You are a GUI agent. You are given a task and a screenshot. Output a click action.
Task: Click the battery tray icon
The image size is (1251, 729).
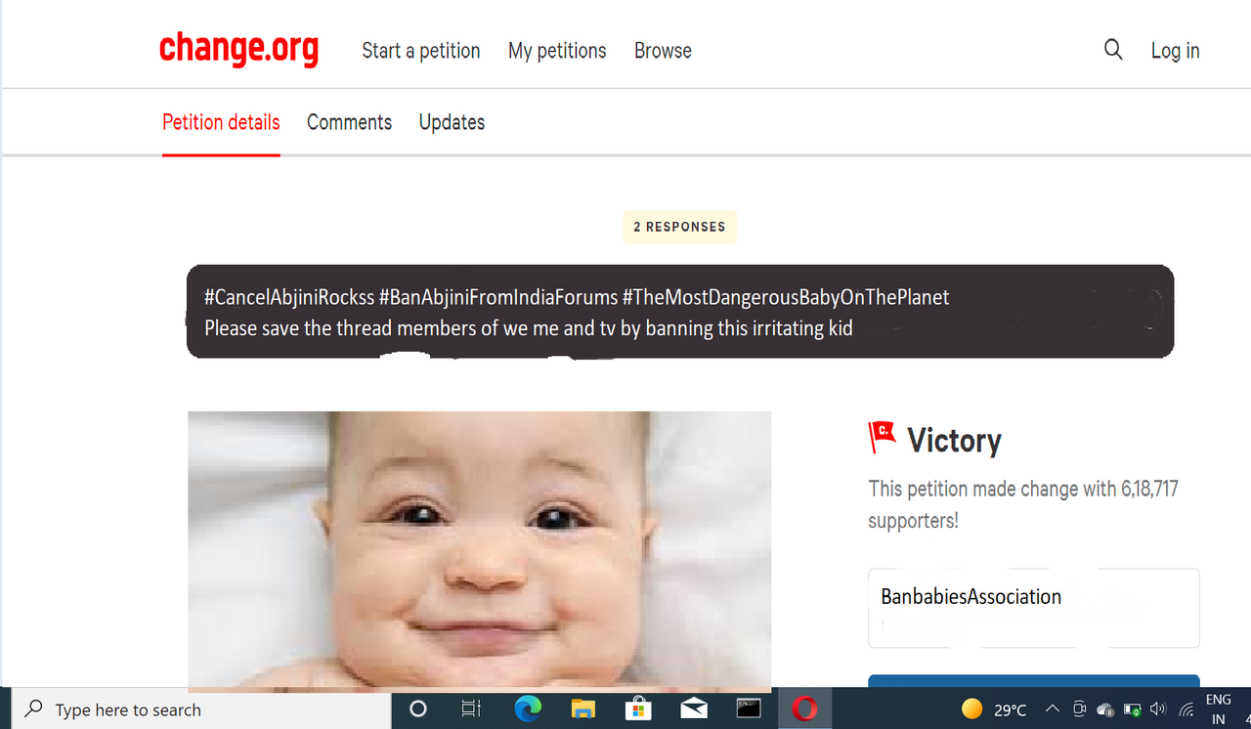coord(1132,709)
